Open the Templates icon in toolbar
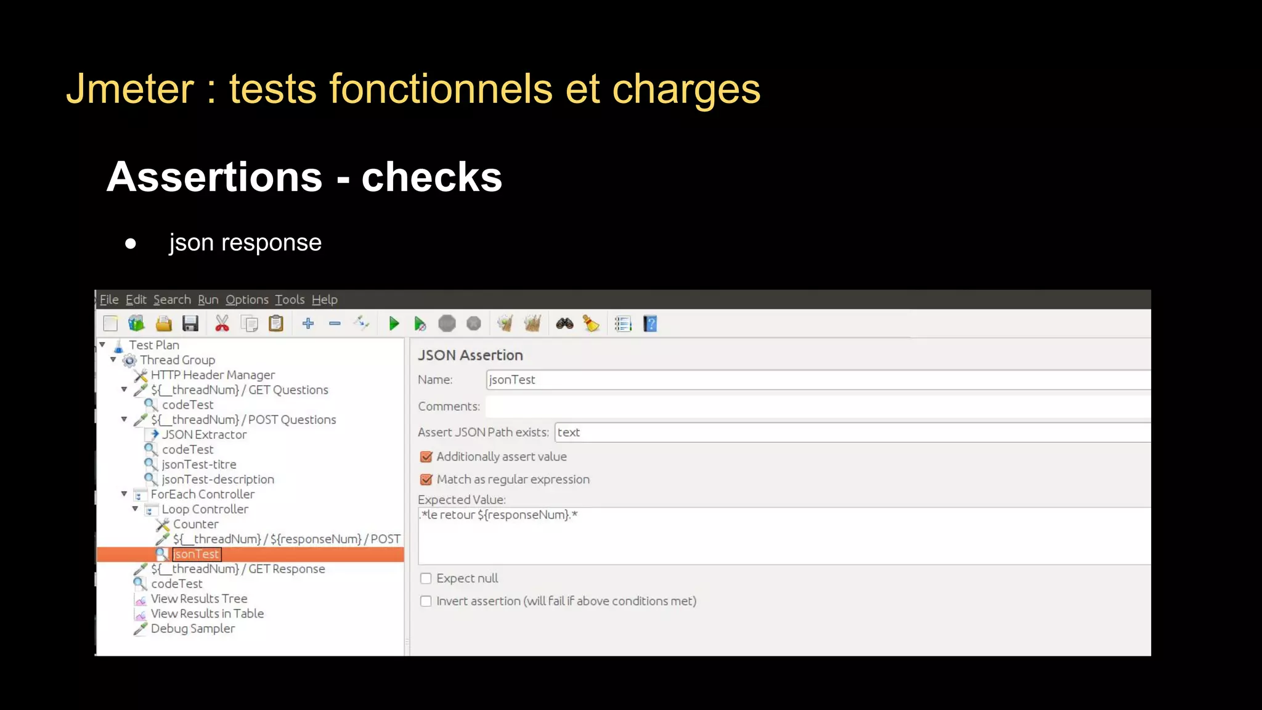Image resolution: width=1262 pixels, height=710 pixels. (136, 324)
